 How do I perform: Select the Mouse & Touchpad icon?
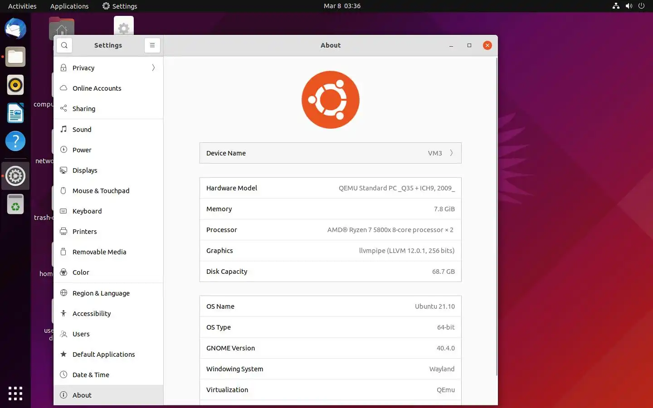click(x=63, y=190)
